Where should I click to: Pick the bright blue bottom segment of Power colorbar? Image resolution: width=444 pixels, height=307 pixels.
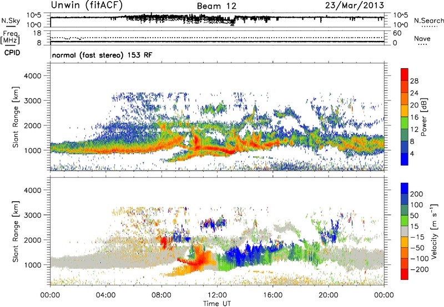pos(405,159)
